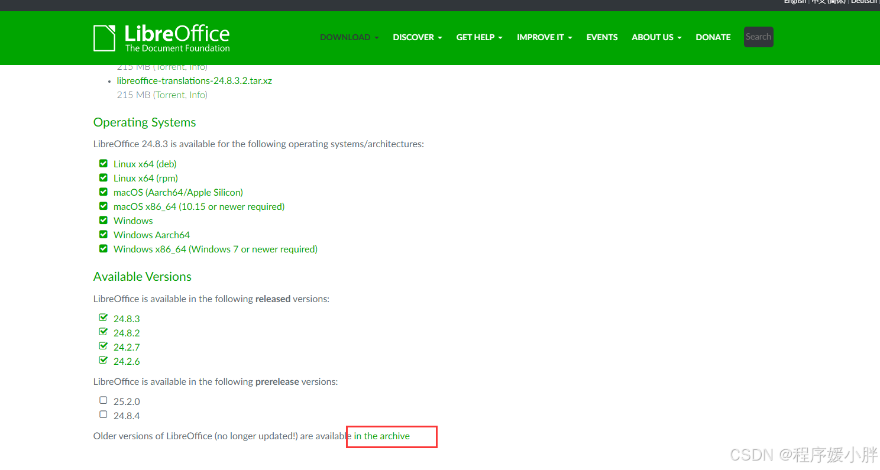This screenshot has height=470, width=880.
Task: Toggle the Windows x86_64 checkbox
Action: point(103,249)
